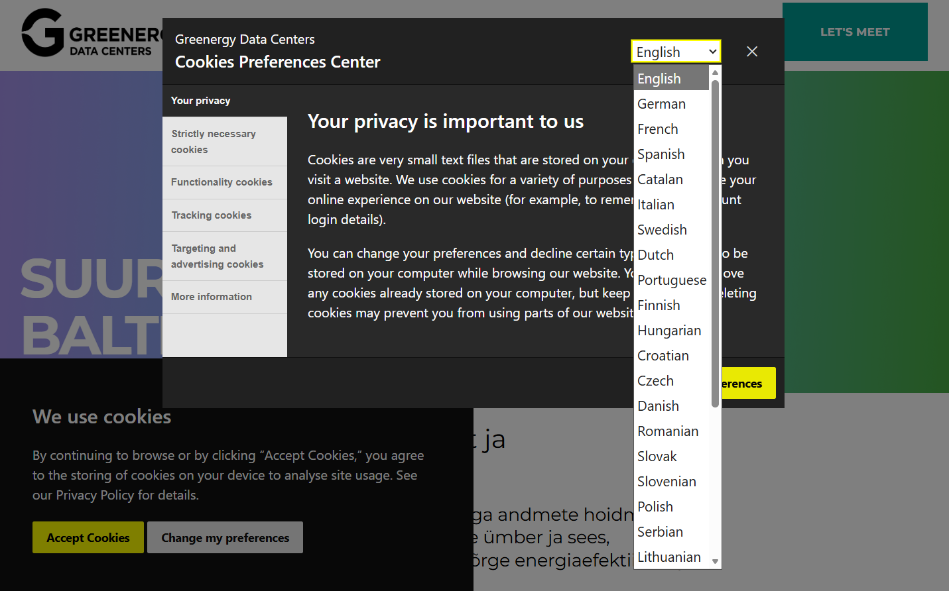
Task: Click the language list scrollbar thumb
Action: click(715, 243)
